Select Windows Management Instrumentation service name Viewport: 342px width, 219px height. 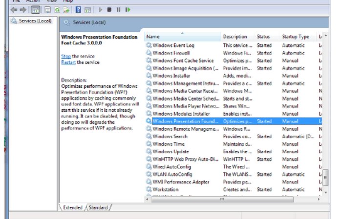tap(186, 83)
